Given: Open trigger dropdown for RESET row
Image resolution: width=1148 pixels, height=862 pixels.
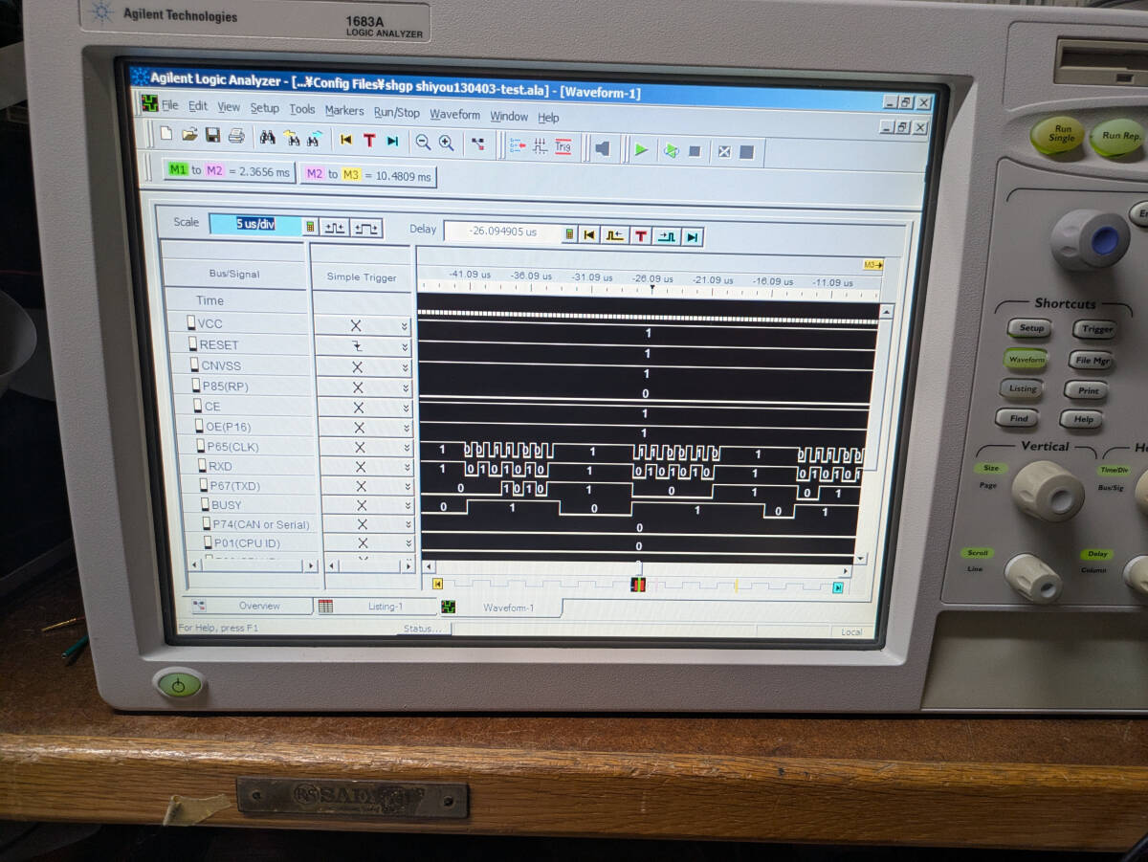Looking at the screenshot, I should point(405,346).
